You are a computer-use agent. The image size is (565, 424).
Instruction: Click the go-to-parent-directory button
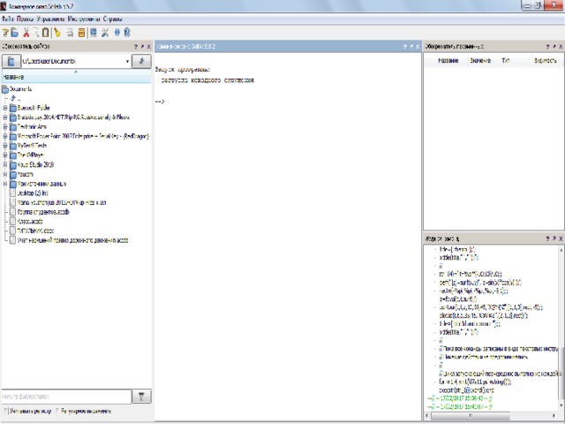coord(142,61)
